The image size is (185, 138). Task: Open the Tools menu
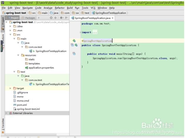(x=85, y=8)
